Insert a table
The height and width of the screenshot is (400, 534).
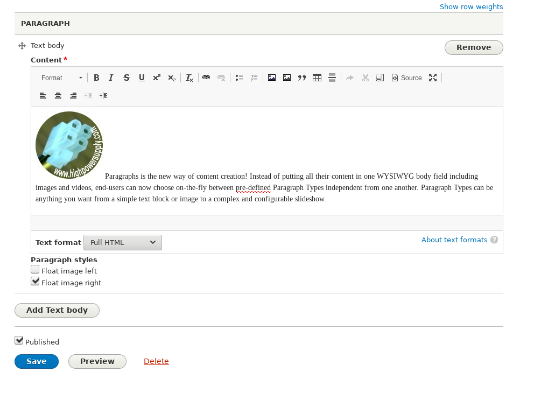[x=317, y=78]
